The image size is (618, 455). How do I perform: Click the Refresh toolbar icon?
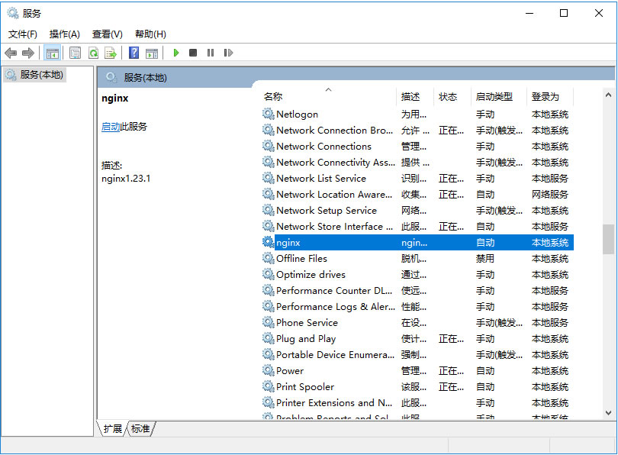pos(93,53)
